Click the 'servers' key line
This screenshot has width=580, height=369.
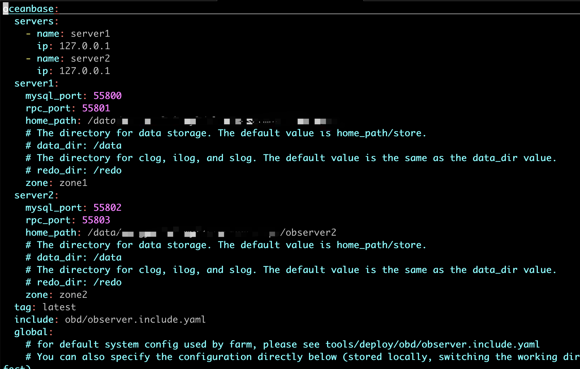pyautogui.click(x=36, y=21)
